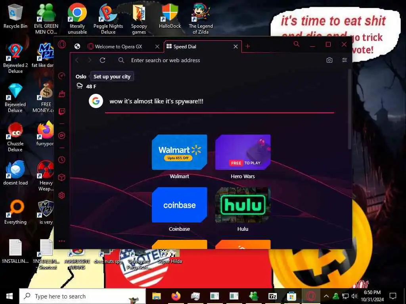Go forward with the forward arrow

pos(90,60)
